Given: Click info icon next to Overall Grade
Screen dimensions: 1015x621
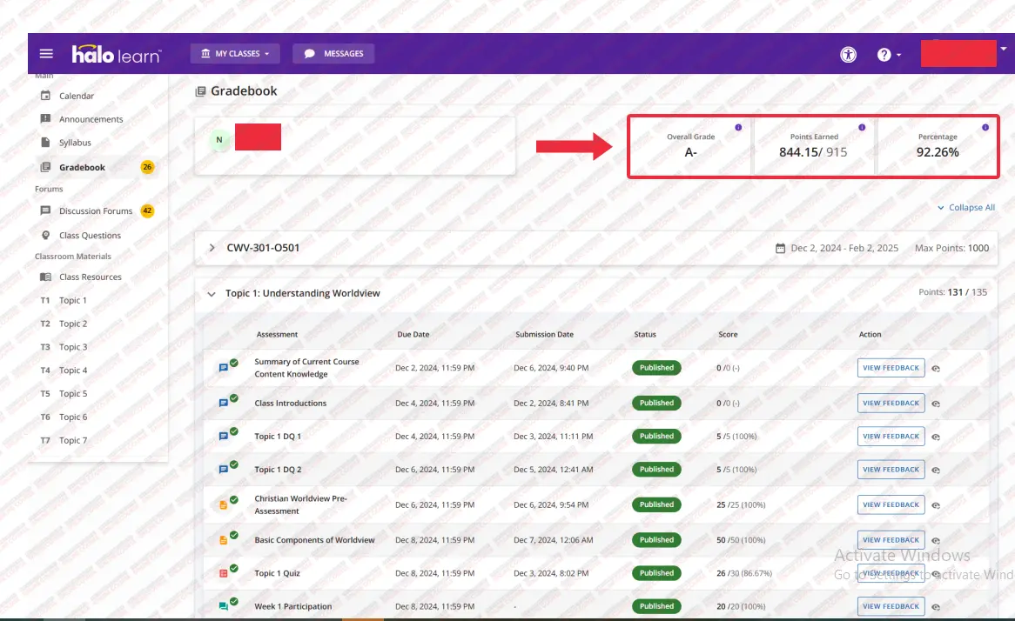Looking at the screenshot, I should pos(738,128).
